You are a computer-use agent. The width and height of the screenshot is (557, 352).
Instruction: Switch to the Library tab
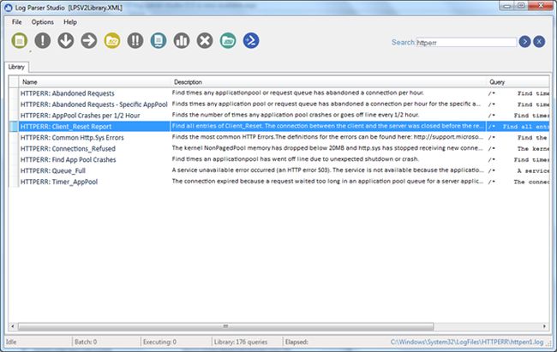click(x=16, y=67)
